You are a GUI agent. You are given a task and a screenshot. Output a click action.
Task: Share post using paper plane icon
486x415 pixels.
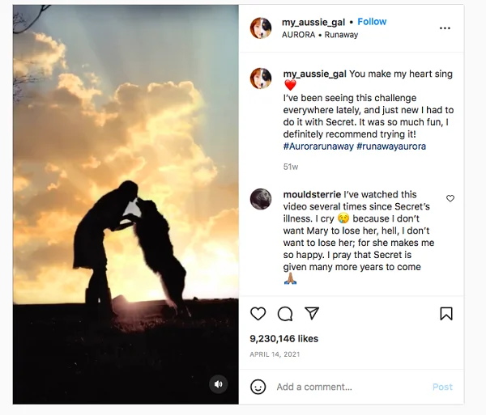coord(311,313)
